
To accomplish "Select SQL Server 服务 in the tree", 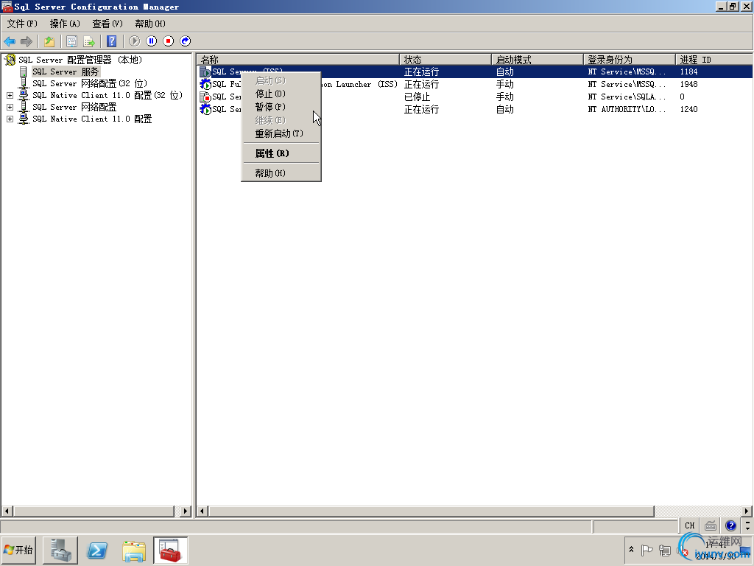I will click(x=66, y=71).
